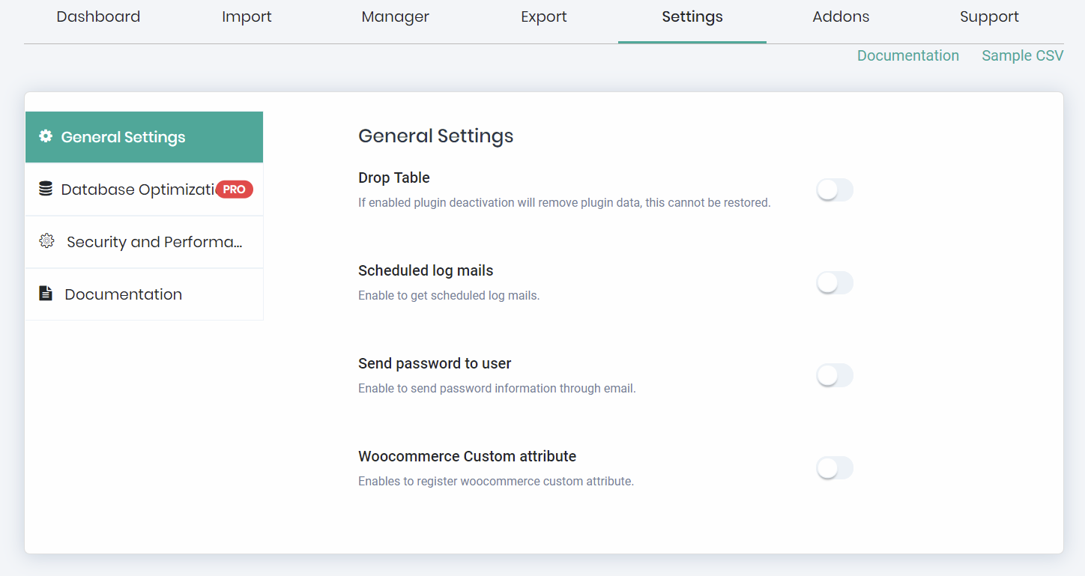
Task: Navigate to the Support tab
Action: click(x=989, y=17)
